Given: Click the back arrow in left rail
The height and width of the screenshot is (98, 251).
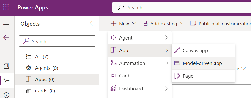Looking at the screenshot, I should click(6, 37).
